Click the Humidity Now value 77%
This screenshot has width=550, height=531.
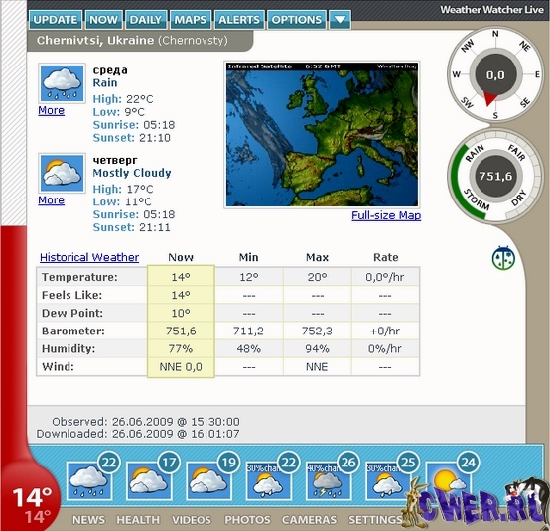click(x=181, y=349)
